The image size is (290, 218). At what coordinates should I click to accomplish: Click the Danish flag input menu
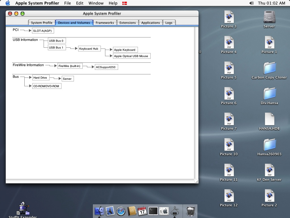(125, 3)
